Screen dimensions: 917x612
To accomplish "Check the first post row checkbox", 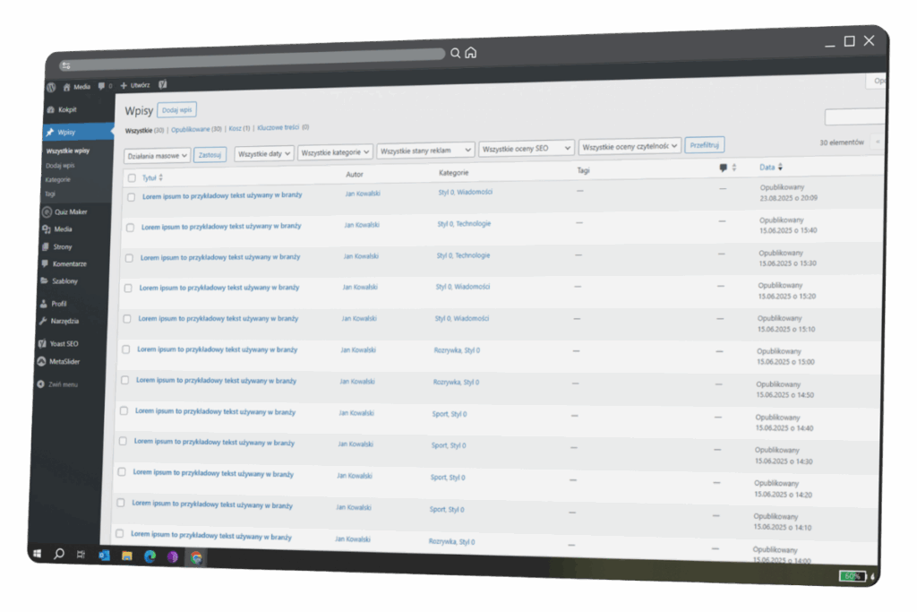I will coord(131,197).
